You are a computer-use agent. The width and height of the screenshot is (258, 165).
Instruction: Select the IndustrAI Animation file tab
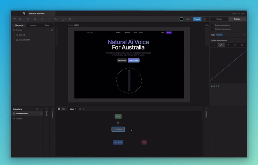click(37, 13)
